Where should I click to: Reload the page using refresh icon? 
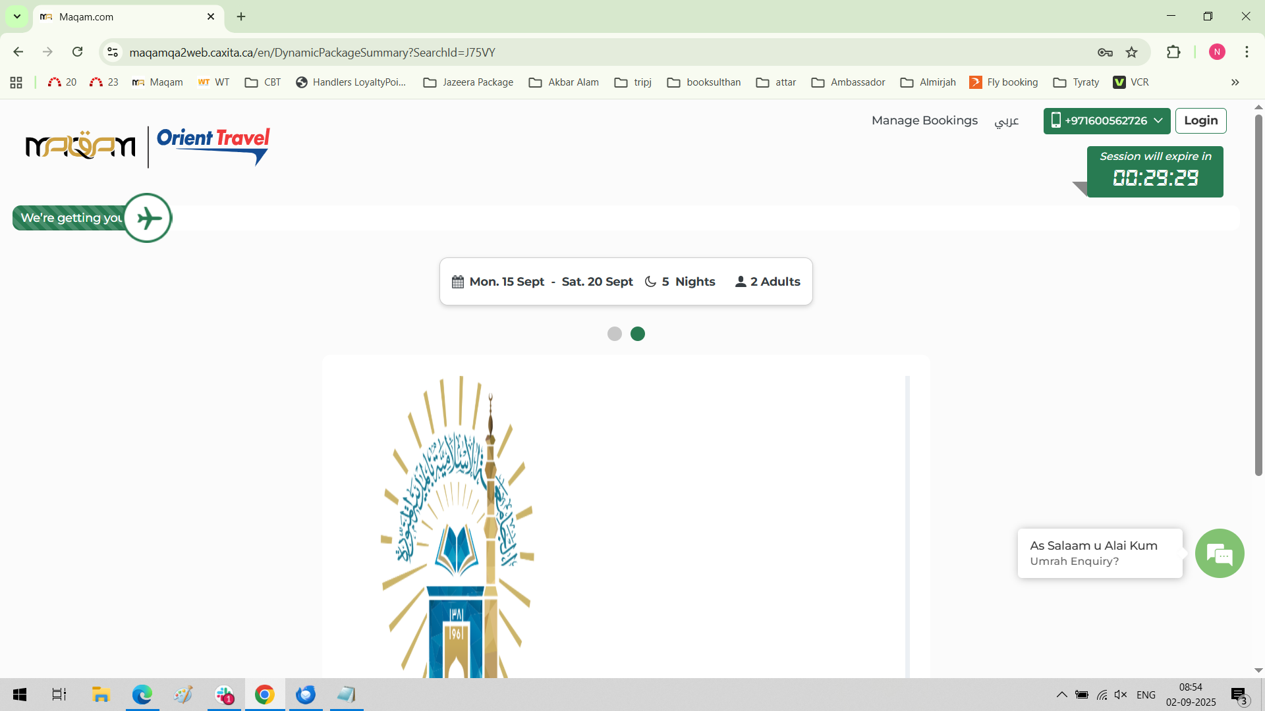pos(77,52)
